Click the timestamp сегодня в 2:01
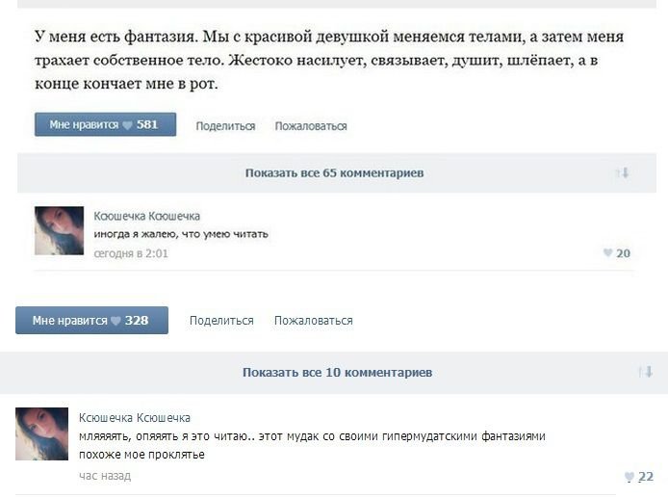Image resolution: width=668 pixels, height=498 pixels. coord(131,253)
